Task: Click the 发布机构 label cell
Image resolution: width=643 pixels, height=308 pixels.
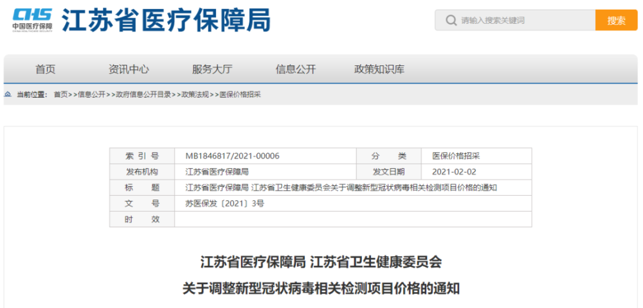Action: coord(142,172)
